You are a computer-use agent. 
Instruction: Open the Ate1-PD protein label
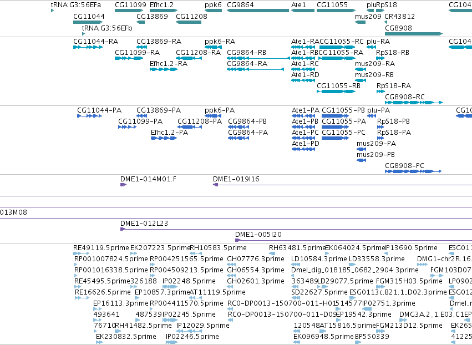[x=305, y=144]
